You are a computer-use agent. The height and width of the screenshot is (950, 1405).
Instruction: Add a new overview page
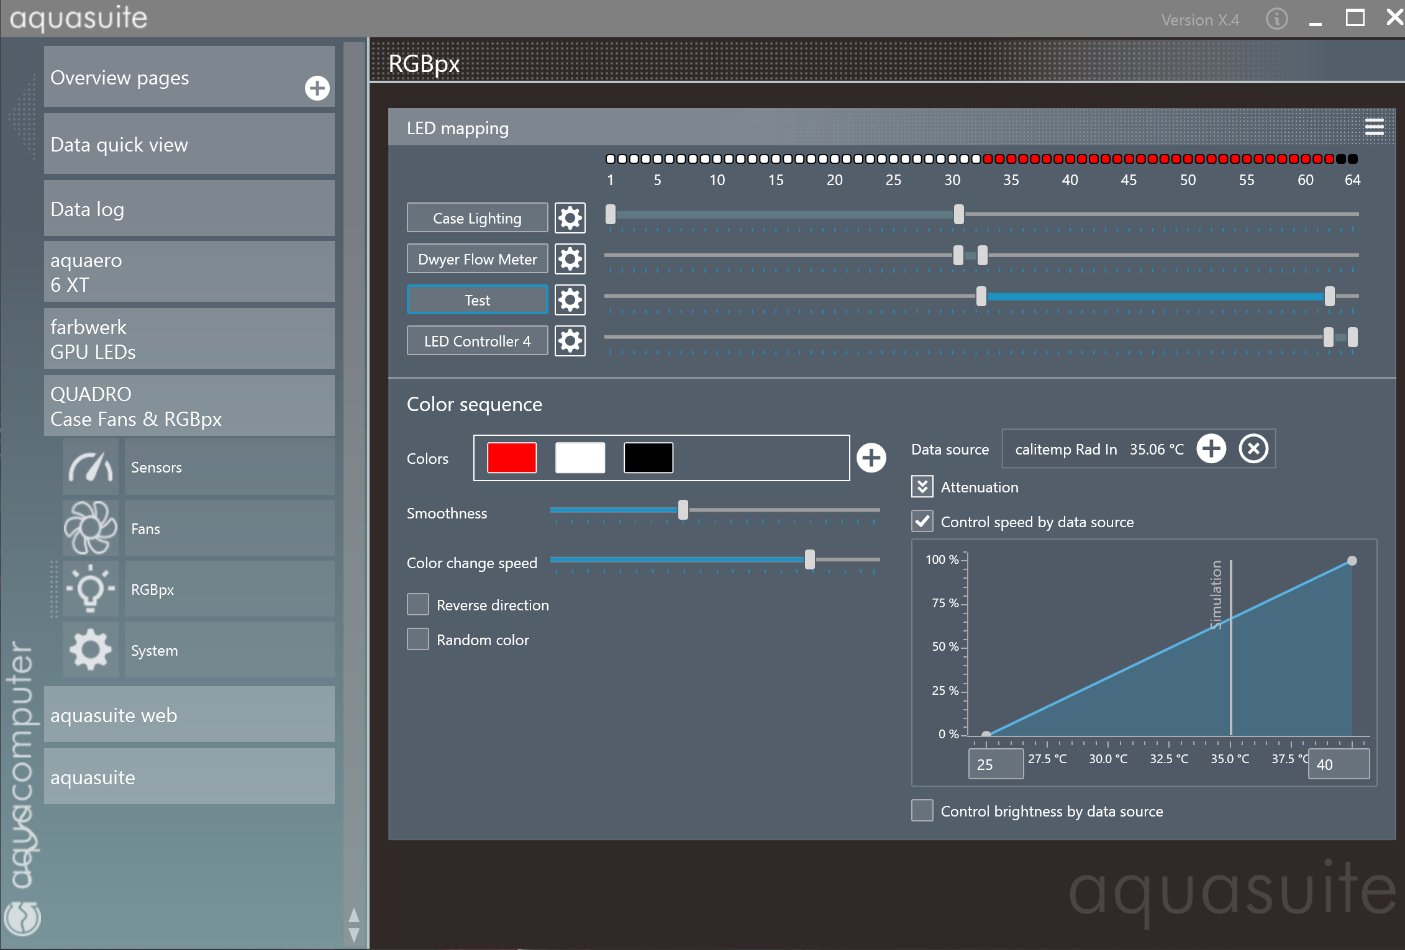click(317, 88)
